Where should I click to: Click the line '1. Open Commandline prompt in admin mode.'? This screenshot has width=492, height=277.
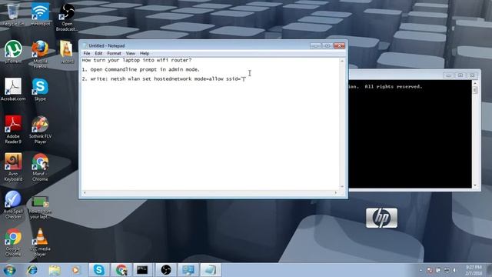tap(141, 69)
